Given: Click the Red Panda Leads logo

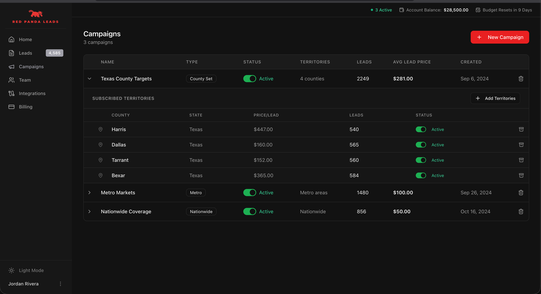Looking at the screenshot, I should 36,17.
